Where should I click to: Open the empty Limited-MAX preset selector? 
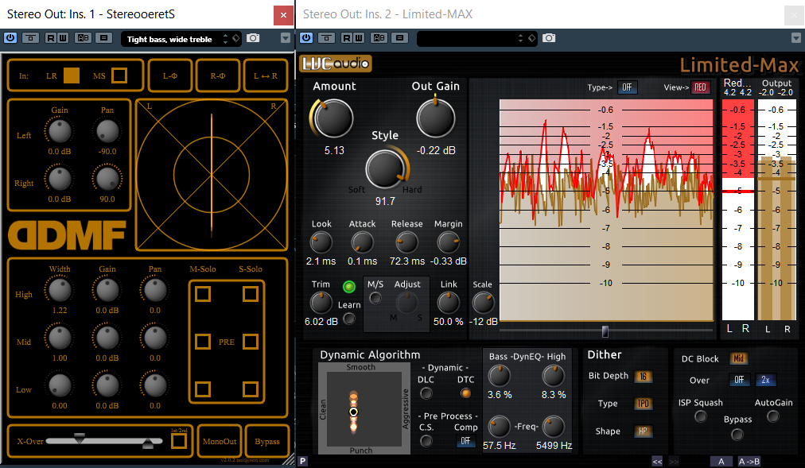pyautogui.click(x=476, y=38)
